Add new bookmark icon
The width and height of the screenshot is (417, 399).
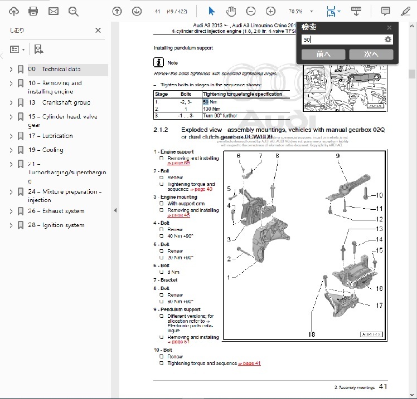click(x=39, y=49)
